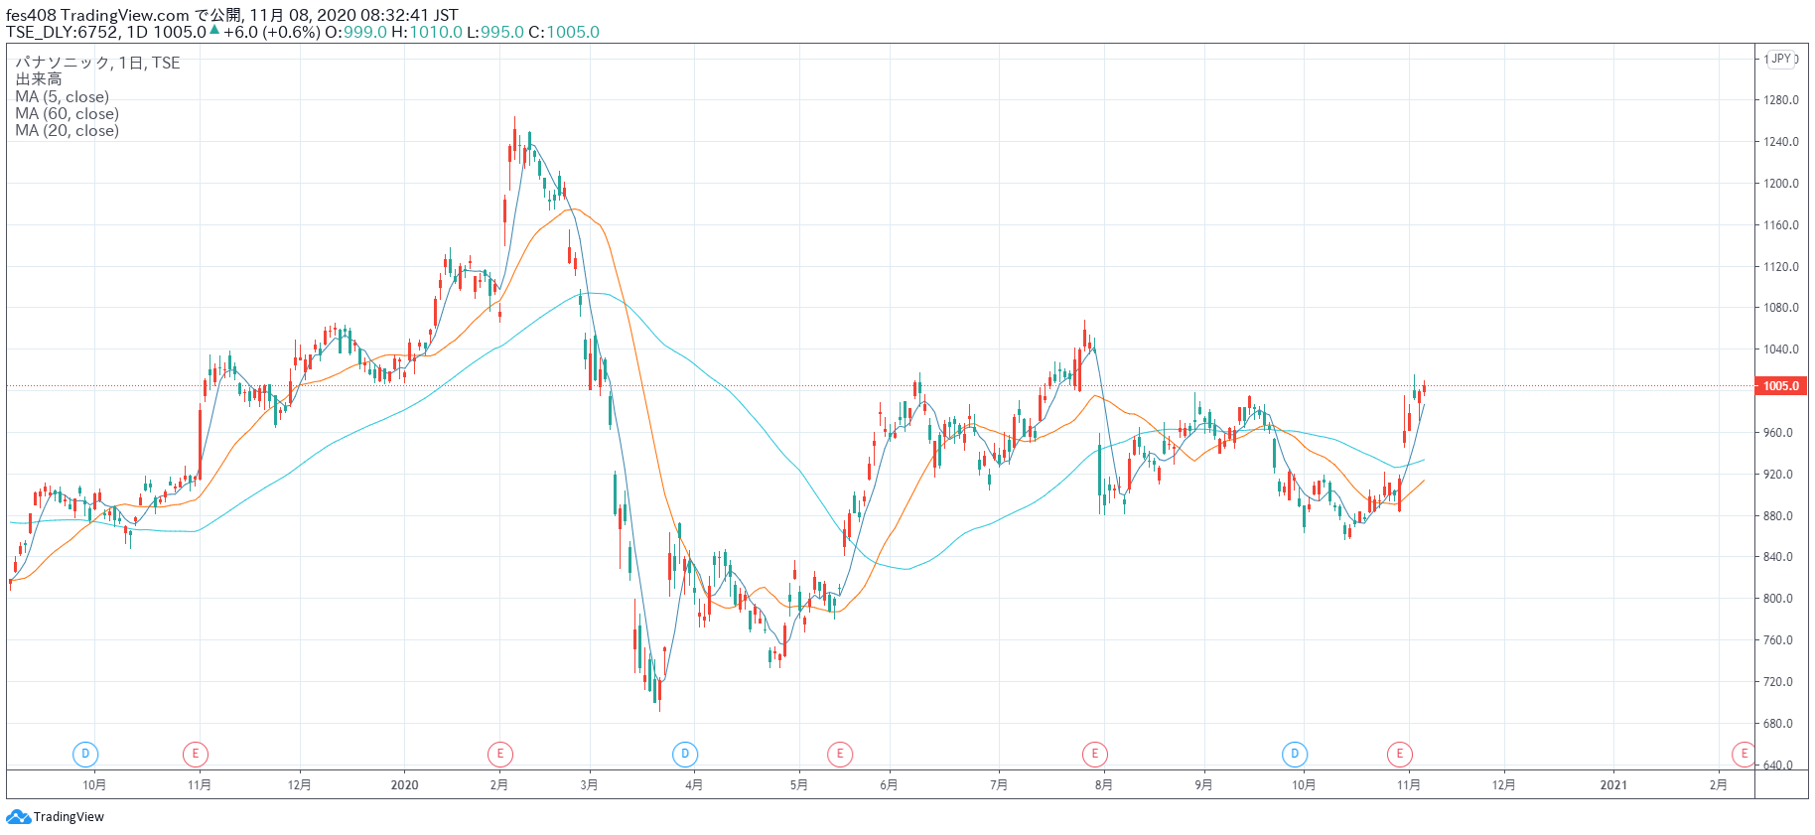Click the パナソニック, 1日, TSE symbol title
This screenshot has width=1815, height=835.
tap(97, 63)
